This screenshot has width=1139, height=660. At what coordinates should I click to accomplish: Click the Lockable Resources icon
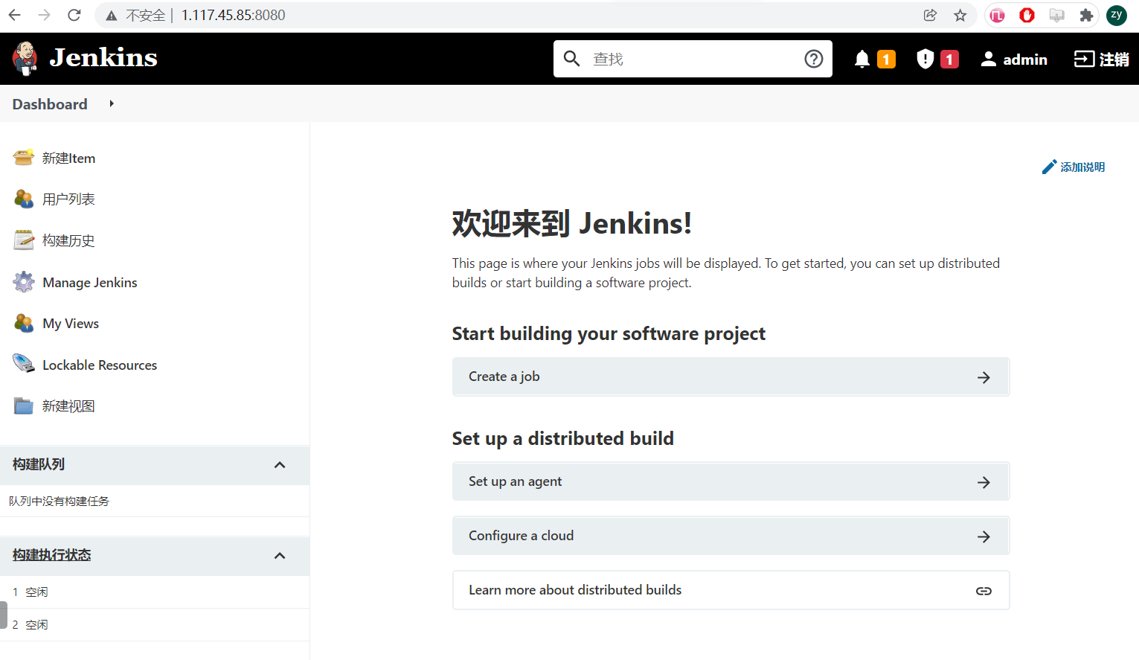point(24,365)
